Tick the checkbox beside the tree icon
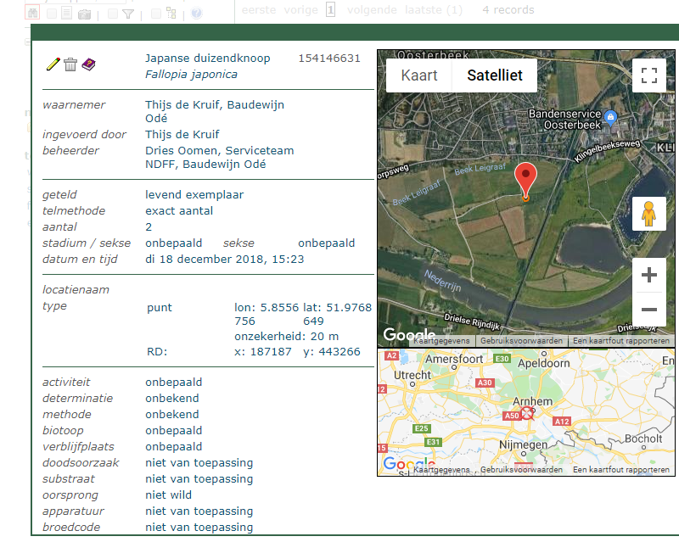679x542 pixels. click(156, 14)
